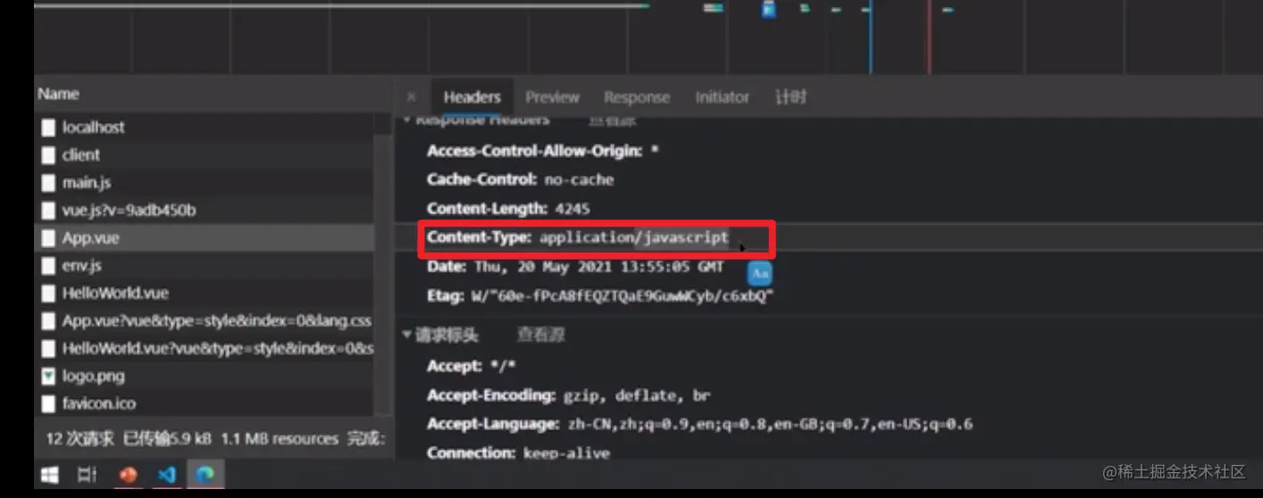Click the 12 次请求 status summary
The image size is (1263, 498).
pos(80,439)
